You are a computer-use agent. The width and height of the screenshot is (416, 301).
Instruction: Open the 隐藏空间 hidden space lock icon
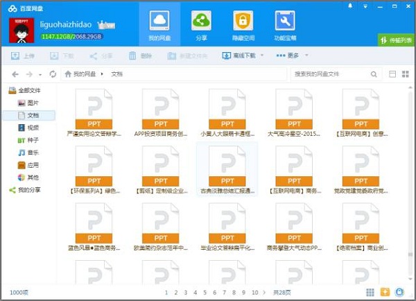tap(243, 24)
